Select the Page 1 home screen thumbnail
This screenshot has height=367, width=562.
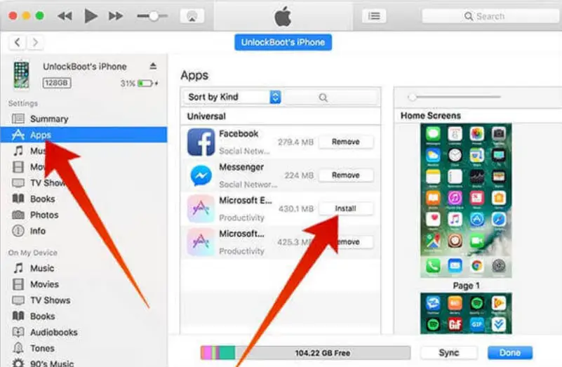pyautogui.click(x=466, y=201)
